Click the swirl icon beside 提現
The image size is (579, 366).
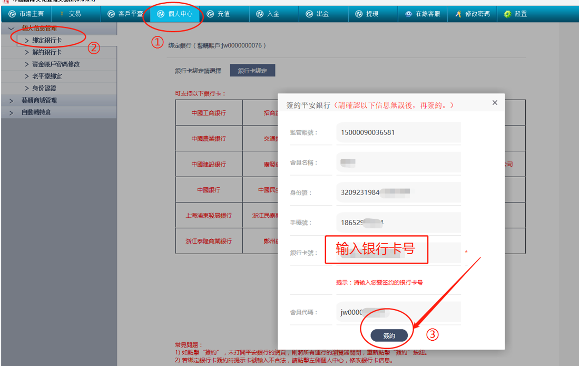pos(359,14)
